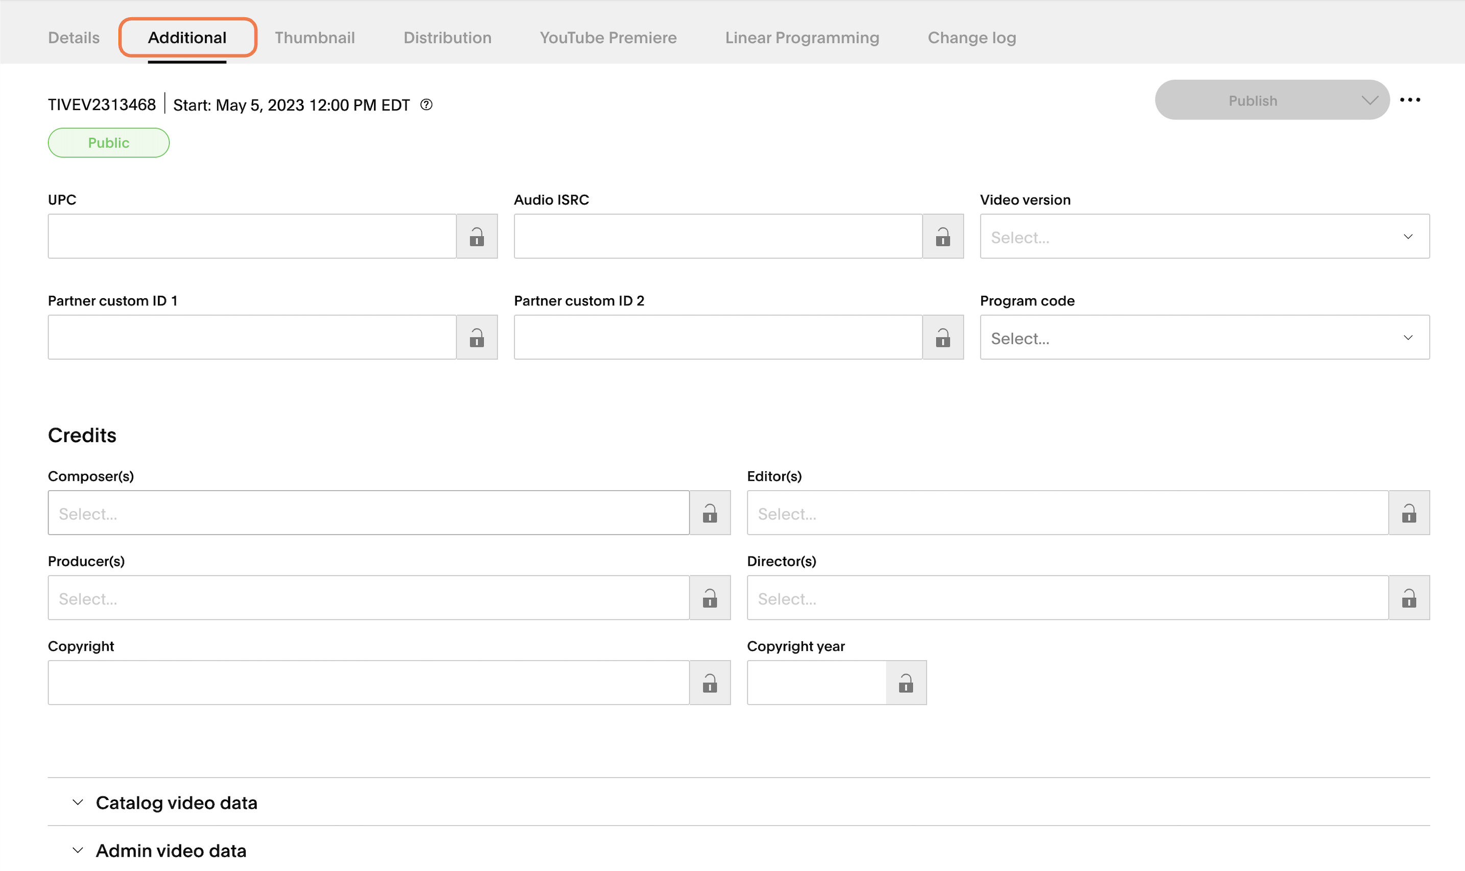Viewport: 1465px width, 871px height.
Task: Toggle the Composer(s) lock icon
Action: (710, 513)
